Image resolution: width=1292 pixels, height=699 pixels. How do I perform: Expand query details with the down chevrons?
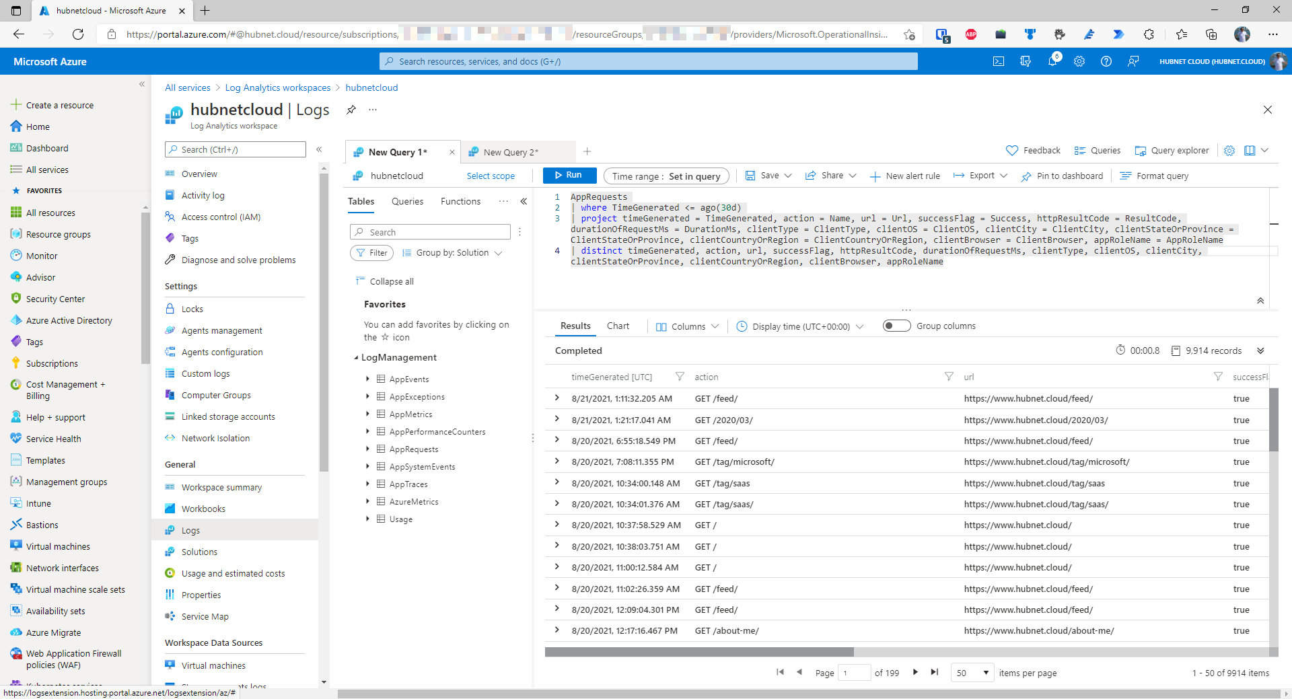pyautogui.click(x=1260, y=351)
